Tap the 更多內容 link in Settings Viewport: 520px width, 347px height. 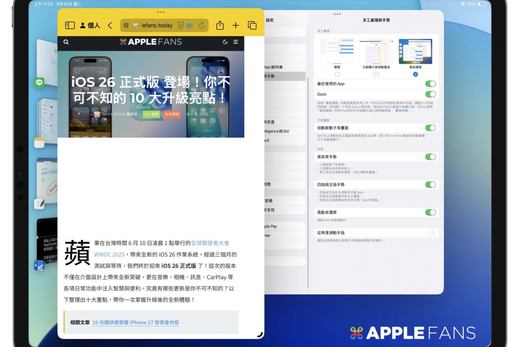pyautogui.click(x=402, y=110)
